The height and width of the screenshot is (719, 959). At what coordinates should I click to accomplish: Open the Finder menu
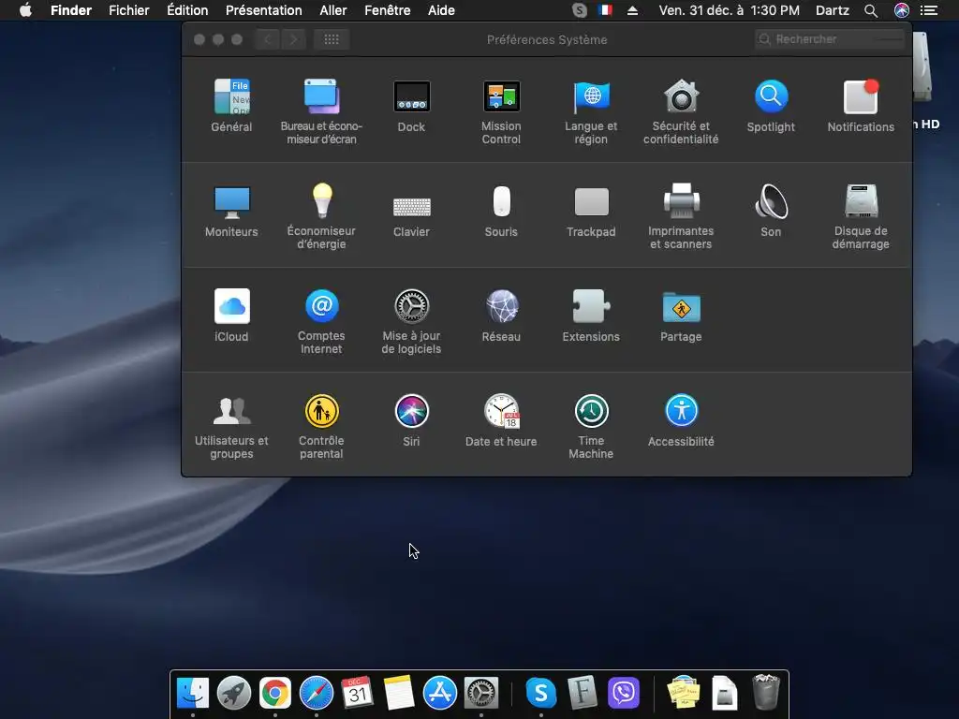(71, 10)
